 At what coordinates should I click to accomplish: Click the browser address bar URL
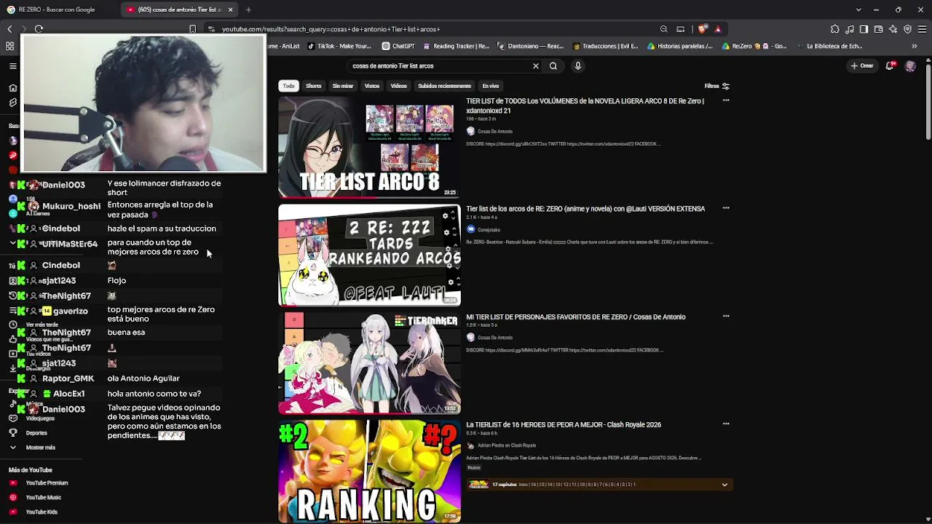click(x=331, y=29)
